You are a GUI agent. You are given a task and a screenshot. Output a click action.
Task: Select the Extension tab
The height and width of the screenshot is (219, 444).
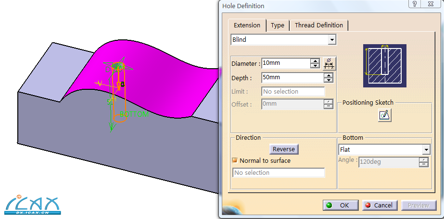[247, 25]
